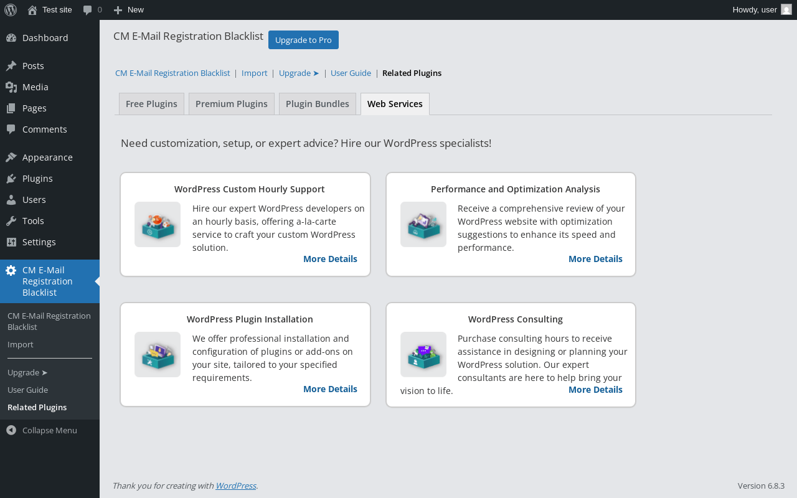Click the Import link in sidebar submenu
797x498 pixels.
tap(21, 344)
